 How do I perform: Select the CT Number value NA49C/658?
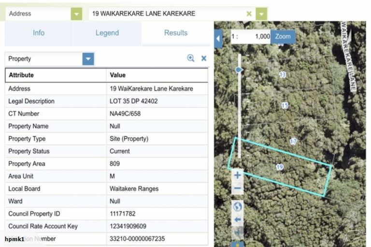(125, 114)
